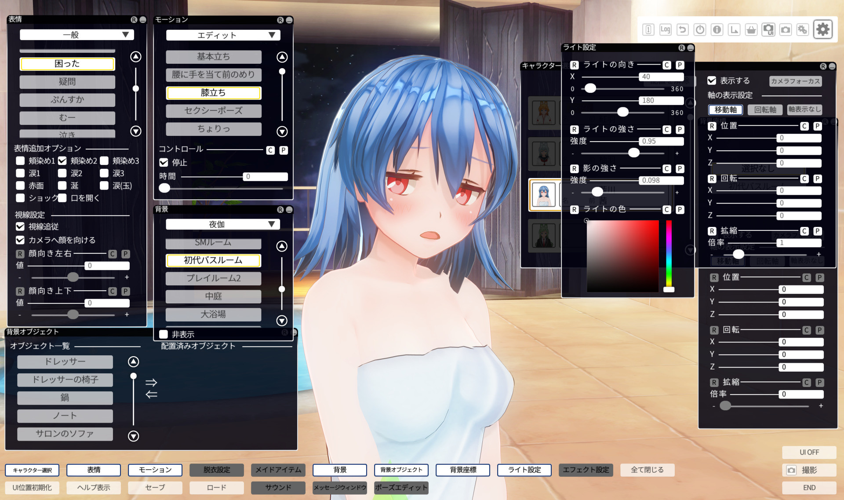Screen dimensions: 844x500
Task: Open ライト設定 from bottom menu
Action: (524, 470)
